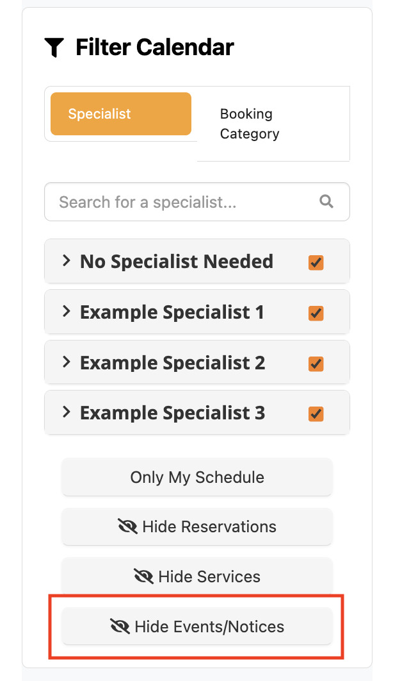Expand the Example Specialist 1 row
Screen dimensions: 393x681
[67, 312]
